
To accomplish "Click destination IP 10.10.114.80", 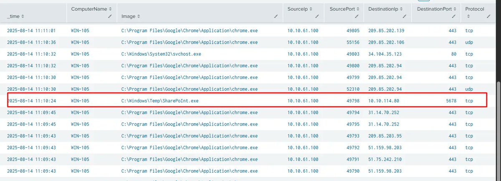I will (384, 101).
